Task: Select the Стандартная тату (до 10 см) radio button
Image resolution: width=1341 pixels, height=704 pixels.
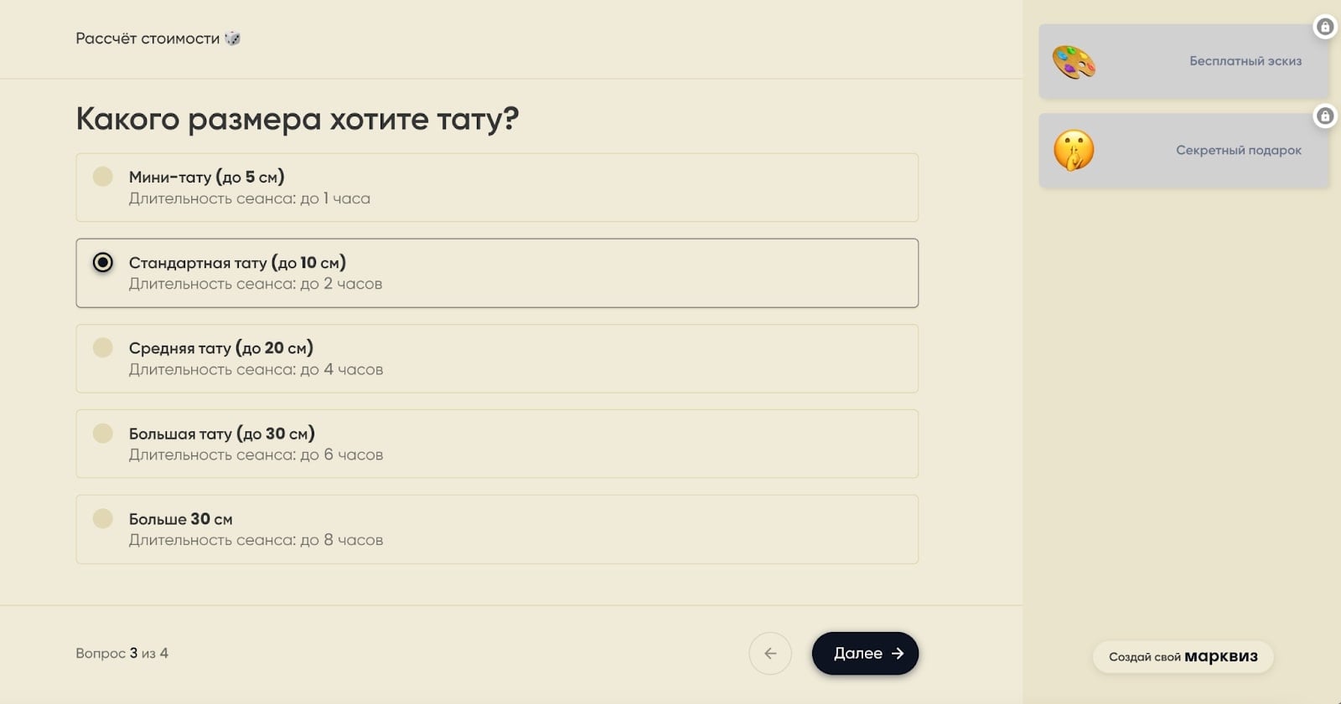Action: pyautogui.click(x=102, y=262)
